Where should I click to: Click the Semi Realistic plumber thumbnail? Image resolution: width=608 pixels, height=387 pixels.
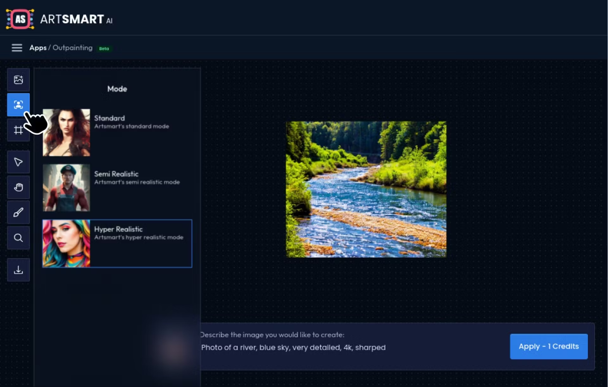pos(66,188)
